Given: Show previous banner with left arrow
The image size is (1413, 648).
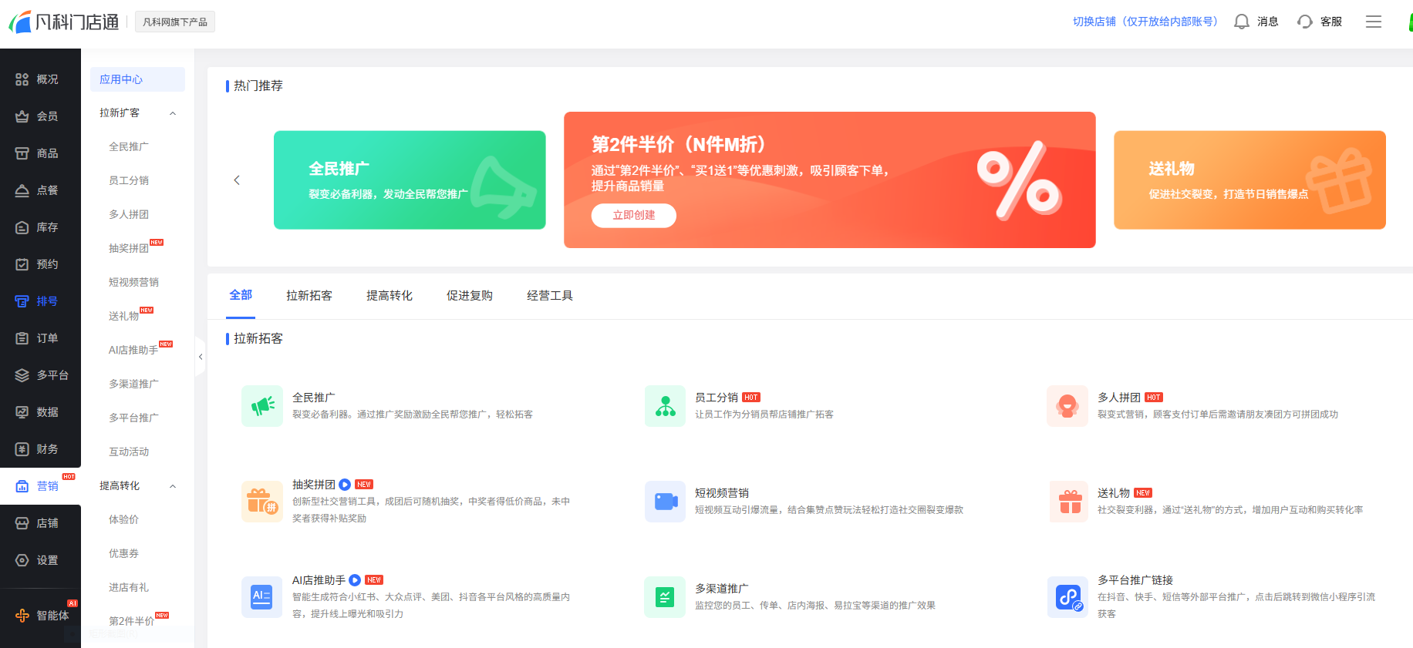Looking at the screenshot, I should click(x=237, y=180).
